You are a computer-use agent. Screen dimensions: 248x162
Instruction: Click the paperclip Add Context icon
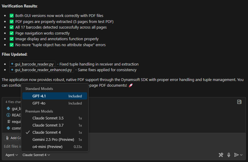coord(7,138)
